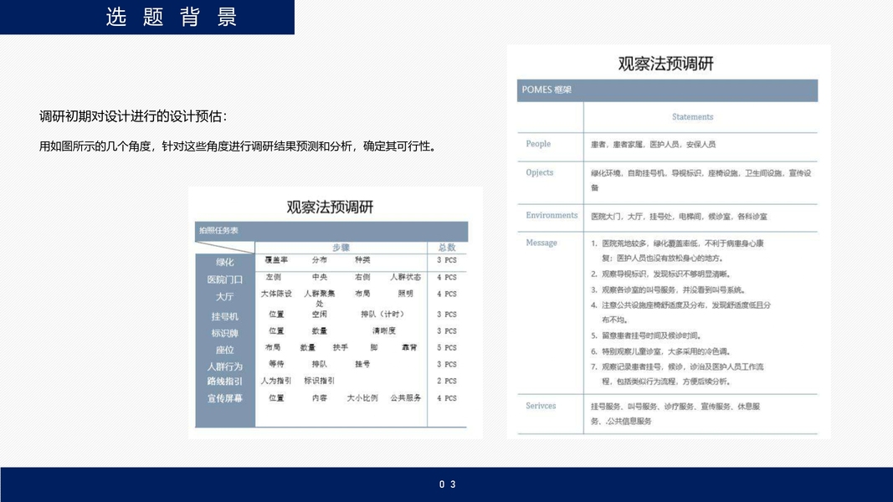
Task: Click the "位置" cell in the 标识牌 row
Action: (276, 330)
